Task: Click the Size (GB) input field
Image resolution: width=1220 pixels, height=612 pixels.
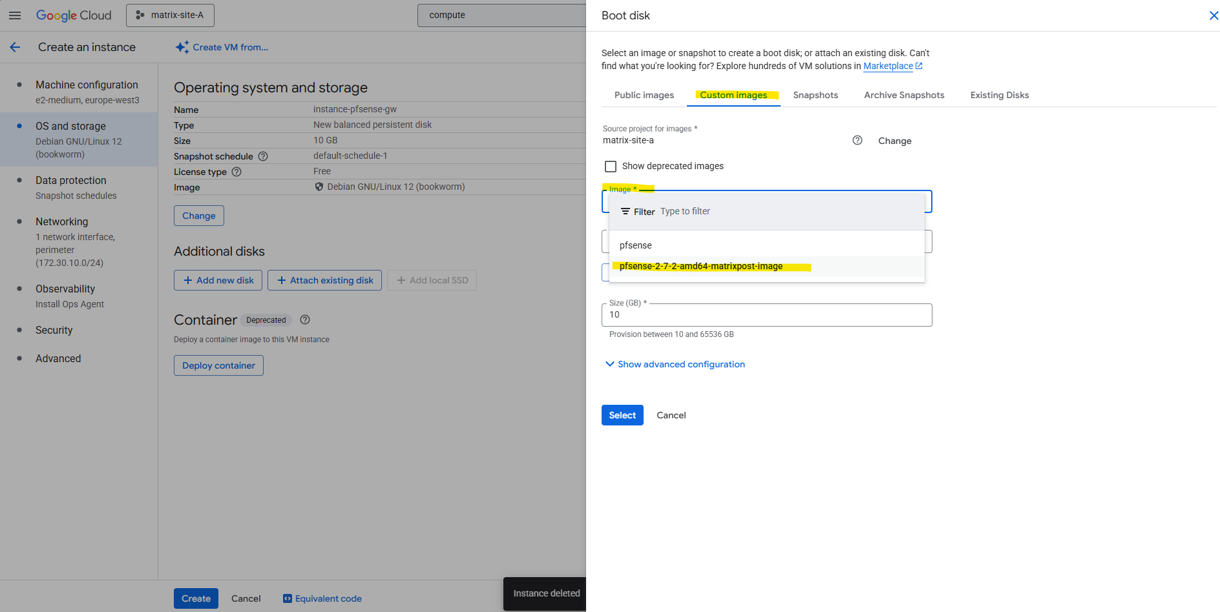Action: click(x=766, y=315)
